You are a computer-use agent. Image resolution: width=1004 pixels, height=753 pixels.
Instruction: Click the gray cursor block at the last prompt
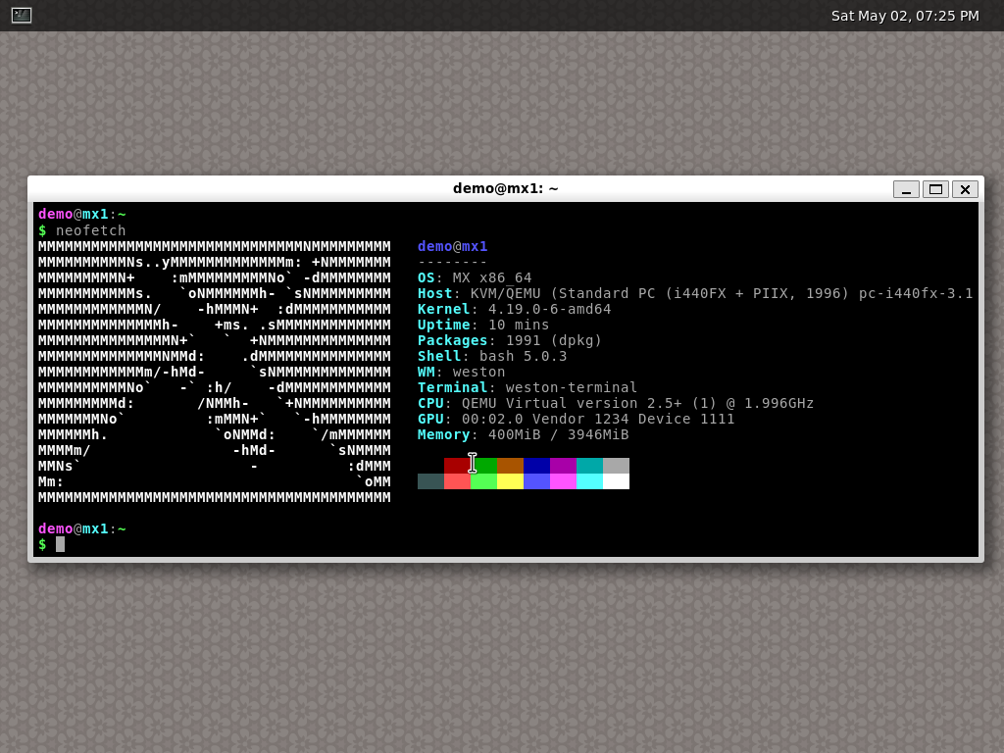[60, 544]
